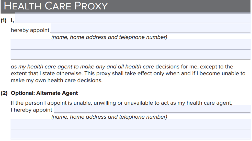Image resolution: width=252 pixels, height=141 pixels.
Task: Click the "hereby appoint" label in section 1
Action: tap(30, 30)
